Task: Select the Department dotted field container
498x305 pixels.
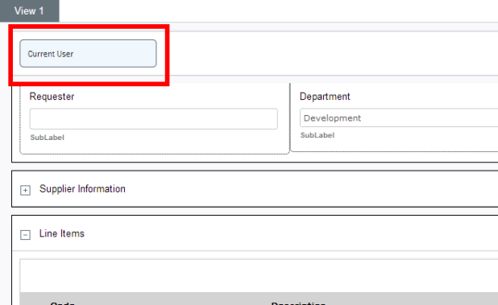Action: pyautogui.click(x=394, y=117)
